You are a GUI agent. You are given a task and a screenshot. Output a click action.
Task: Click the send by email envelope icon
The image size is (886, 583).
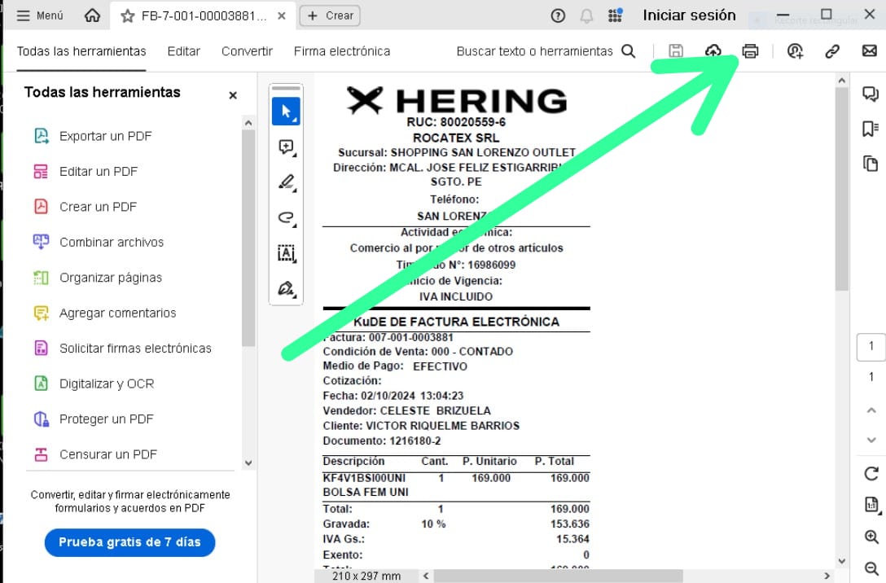pos(869,51)
